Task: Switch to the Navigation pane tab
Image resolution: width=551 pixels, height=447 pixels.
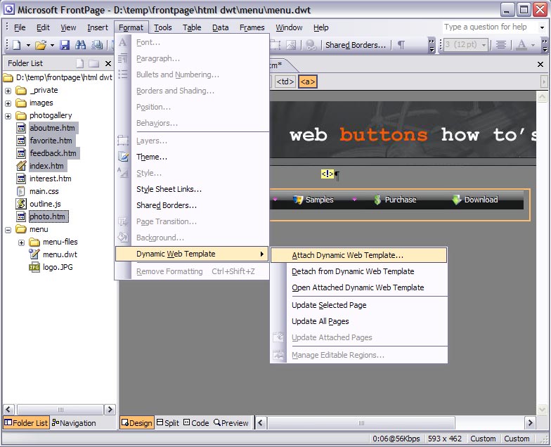Action: tap(74, 423)
